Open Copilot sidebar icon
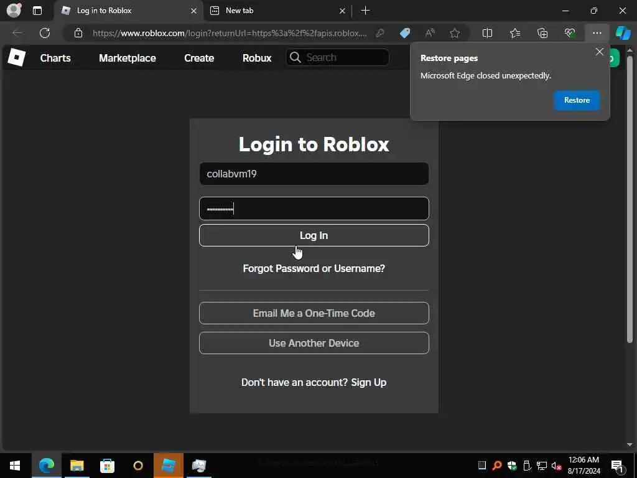Viewport: 637px width, 478px height. coord(623,33)
